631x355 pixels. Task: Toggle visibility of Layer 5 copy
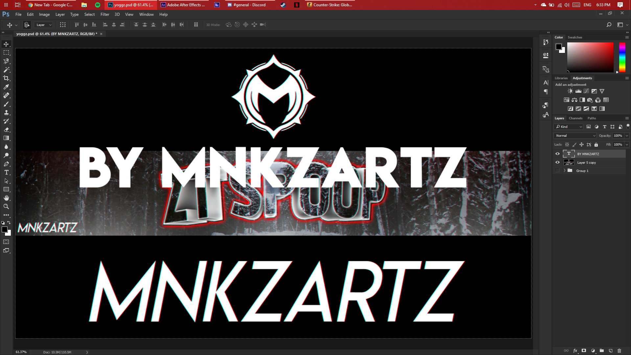click(557, 162)
